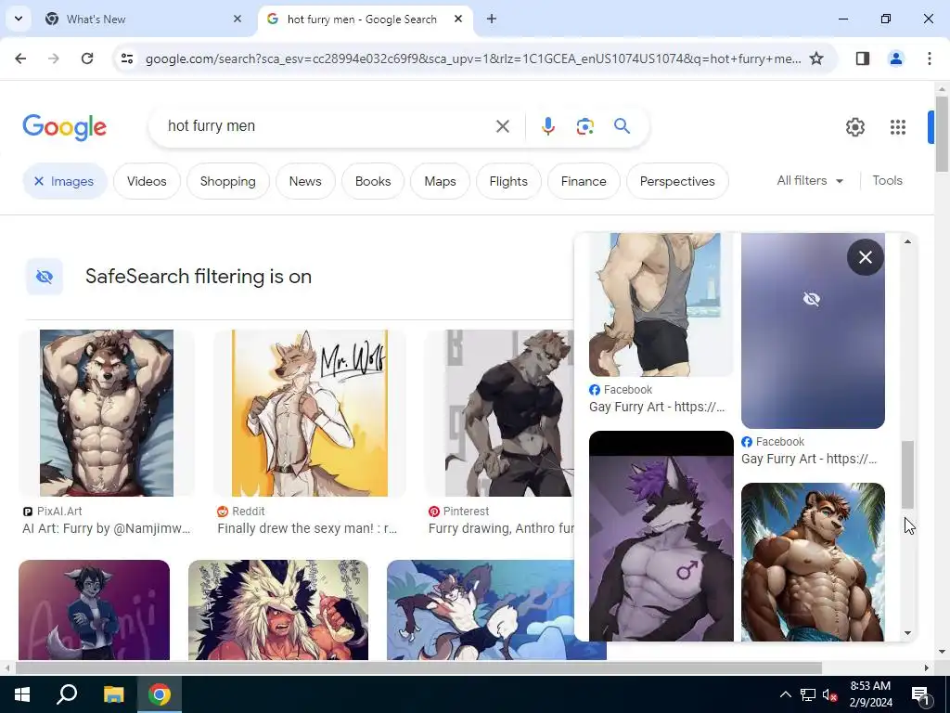Open the Windows Start menu
The width and height of the screenshot is (950, 713).
pyautogui.click(x=22, y=694)
